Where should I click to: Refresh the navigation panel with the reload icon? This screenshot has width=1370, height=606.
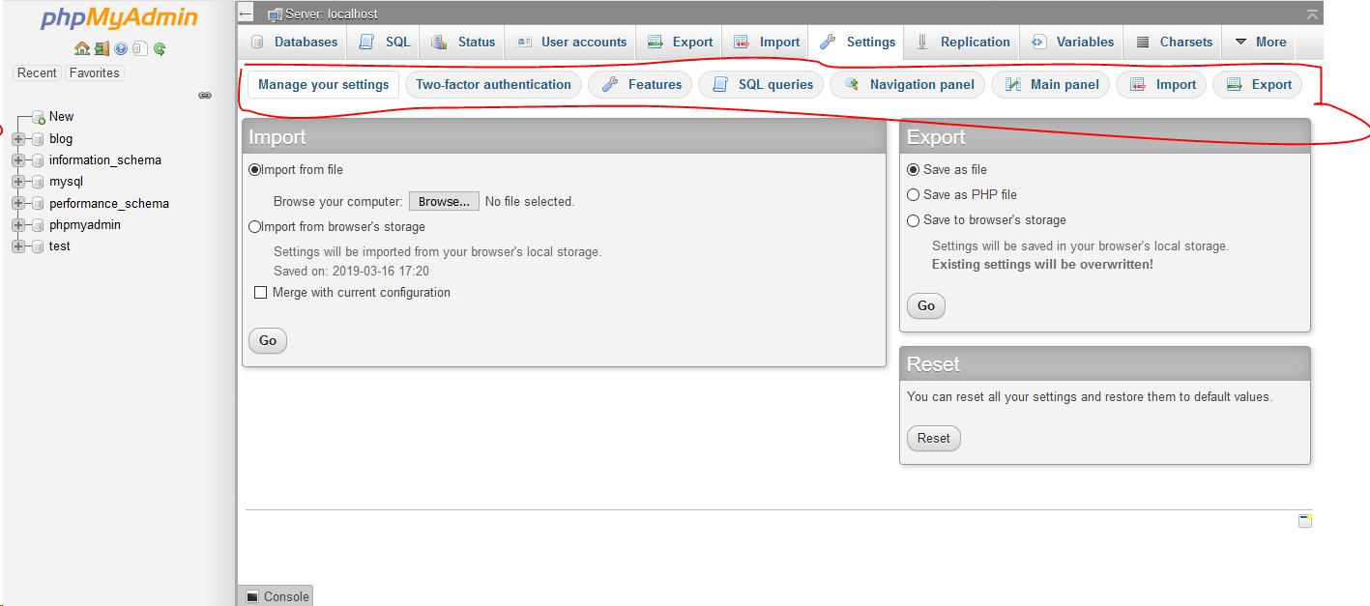click(x=160, y=48)
